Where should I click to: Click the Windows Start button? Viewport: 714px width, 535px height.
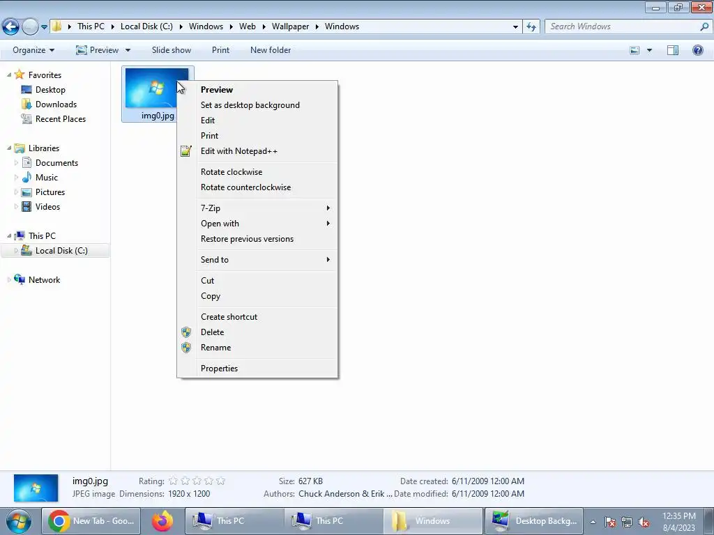coord(18,521)
